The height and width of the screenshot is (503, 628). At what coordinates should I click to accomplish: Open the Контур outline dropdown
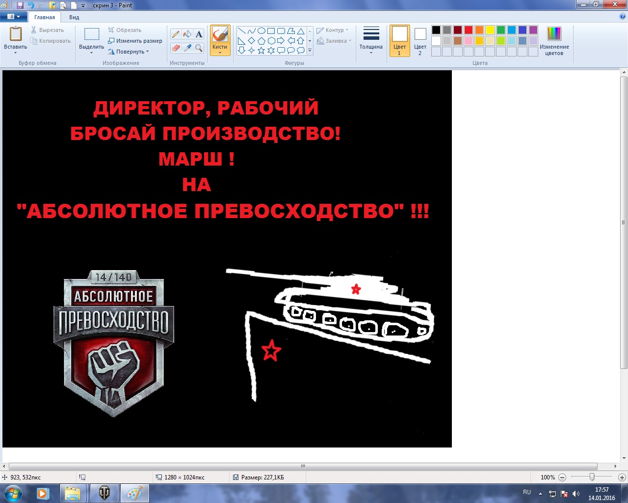(x=333, y=30)
